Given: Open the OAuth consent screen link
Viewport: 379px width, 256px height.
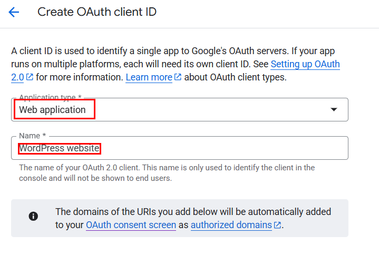Looking at the screenshot, I should [131, 225].
